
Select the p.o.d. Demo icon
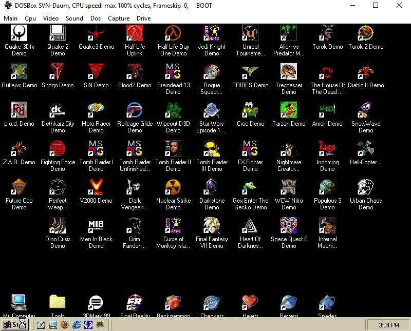click(19, 110)
